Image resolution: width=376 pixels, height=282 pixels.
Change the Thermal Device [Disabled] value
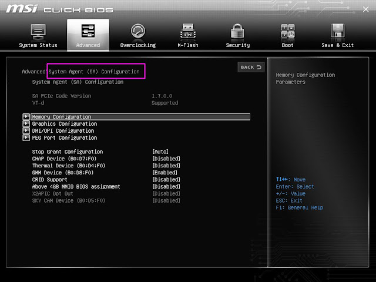click(166, 166)
